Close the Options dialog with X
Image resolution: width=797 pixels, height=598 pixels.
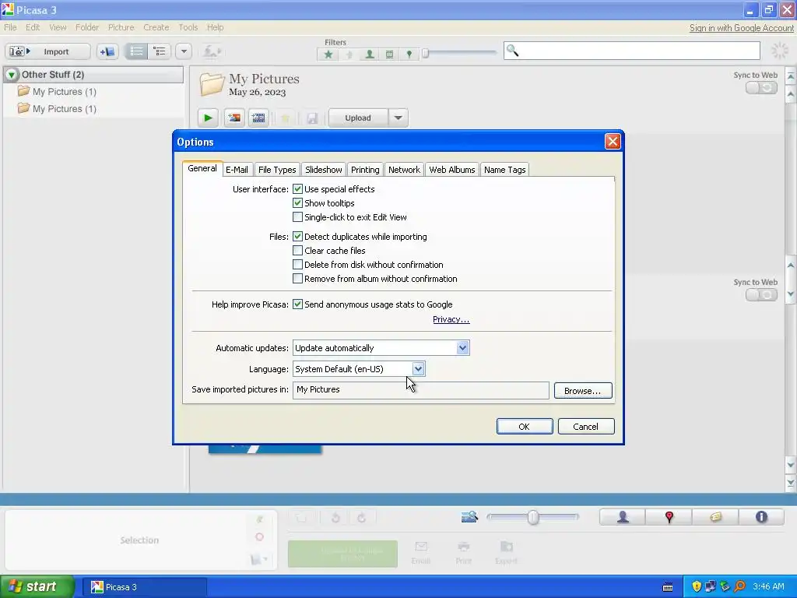pyautogui.click(x=613, y=142)
